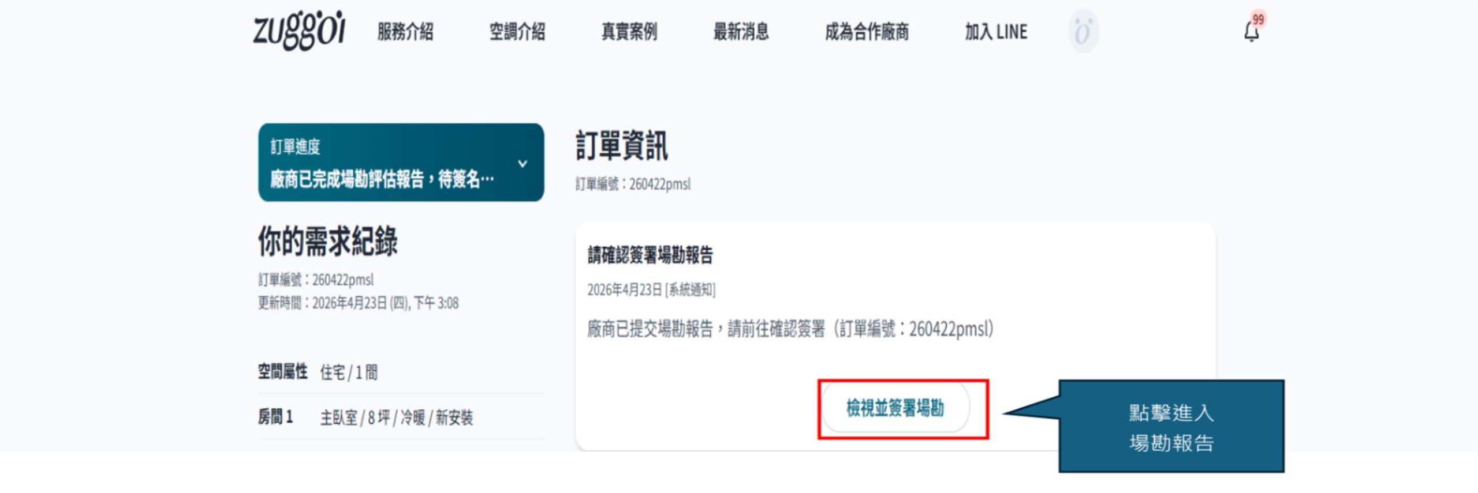The width and height of the screenshot is (1478, 493).
Task: Click the 2026年4月23日 [系統通知] date line
Action: coord(651,289)
